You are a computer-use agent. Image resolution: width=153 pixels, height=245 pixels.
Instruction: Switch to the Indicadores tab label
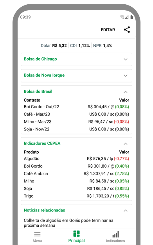click(x=115, y=241)
